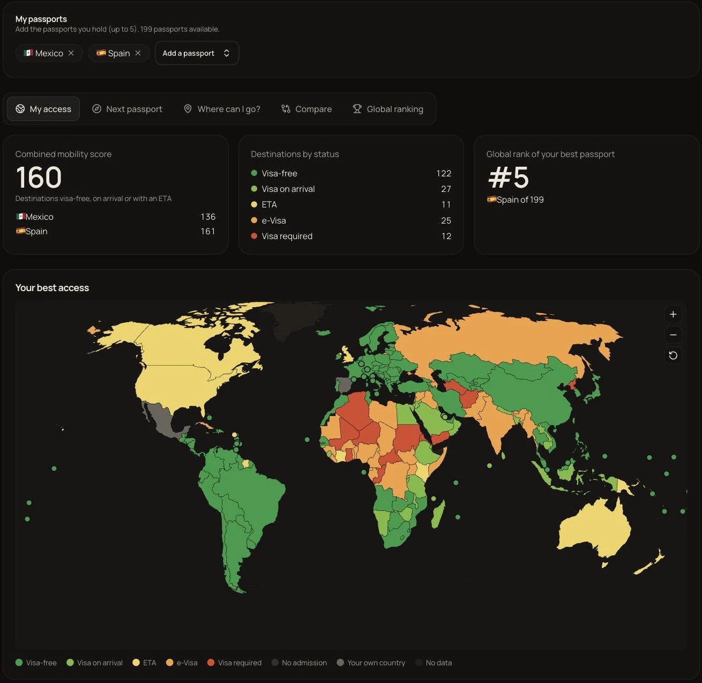Click the e-Visa status row label

coord(274,220)
